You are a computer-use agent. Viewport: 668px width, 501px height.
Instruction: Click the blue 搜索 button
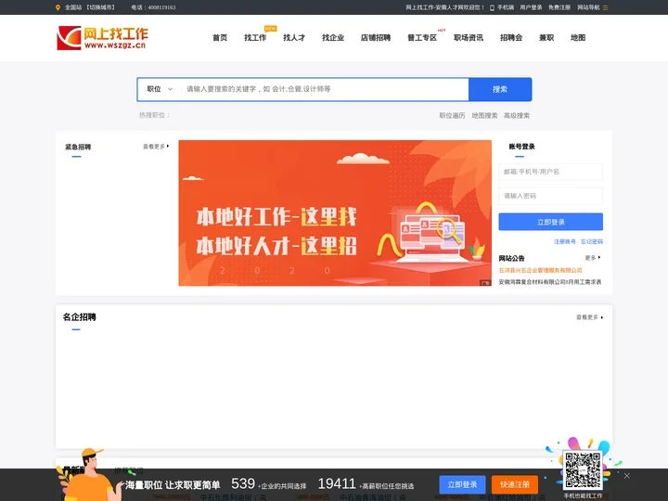click(x=500, y=89)
